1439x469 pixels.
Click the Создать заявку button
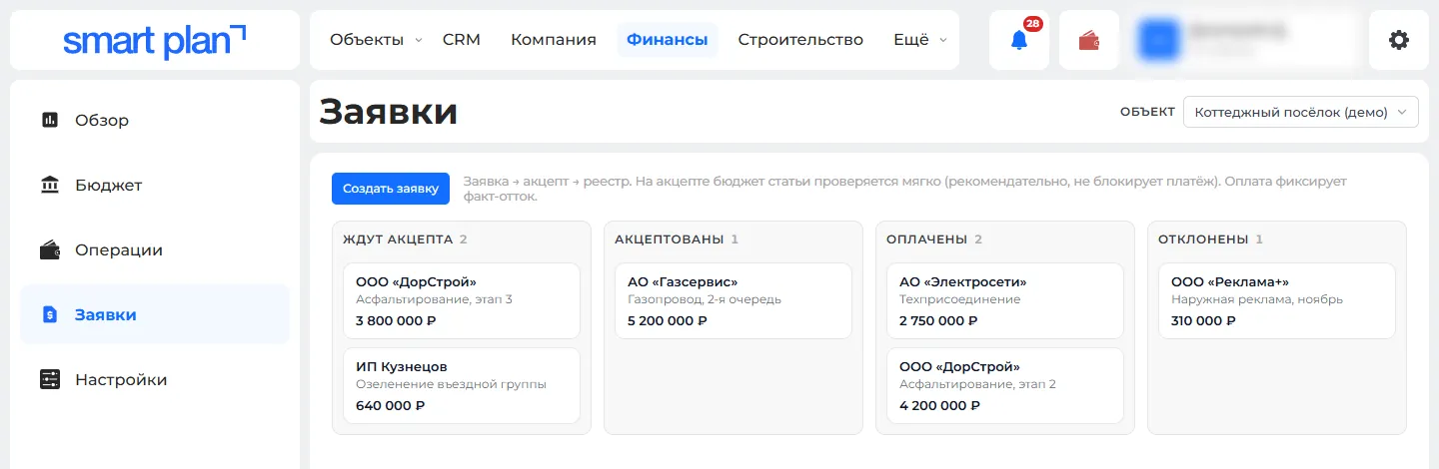click(x=391, y=189)
